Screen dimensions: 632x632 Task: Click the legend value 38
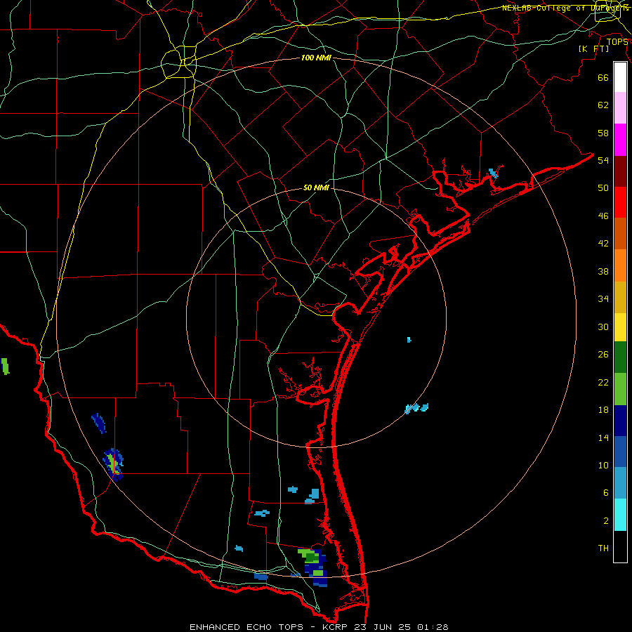pyautogui.click(x=603, y=271)
